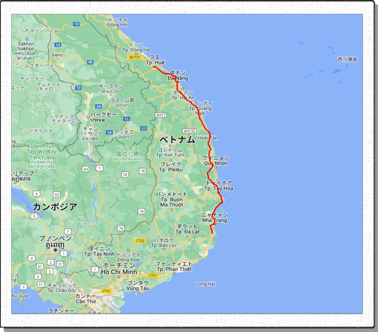Click the CT02 expressway shield
This screenshot has height=332, width=378.
pos(140,241)
